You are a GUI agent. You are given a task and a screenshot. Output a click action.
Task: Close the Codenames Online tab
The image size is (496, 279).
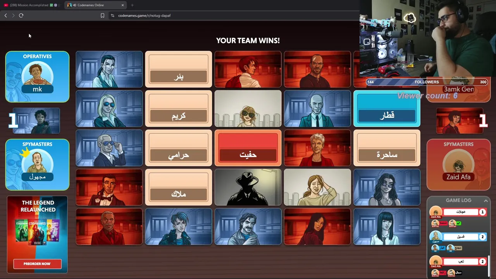122,5
